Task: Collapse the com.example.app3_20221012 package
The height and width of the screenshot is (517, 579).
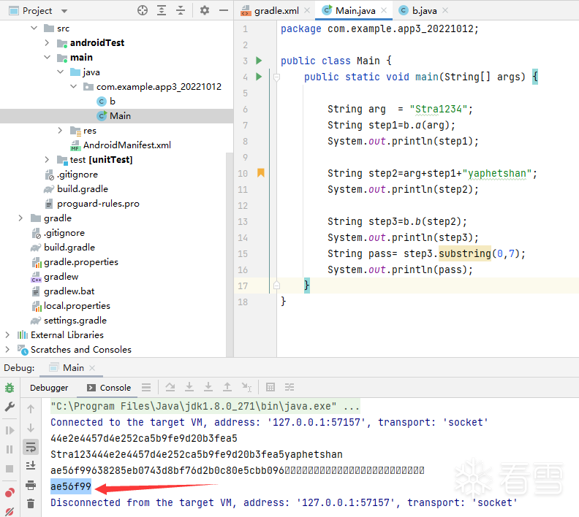Action: tap(74, 86)
